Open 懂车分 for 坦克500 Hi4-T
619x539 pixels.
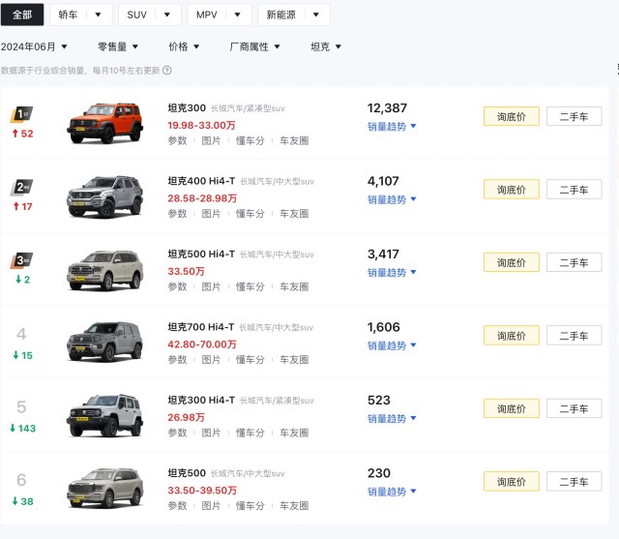[x=250, y=287]
